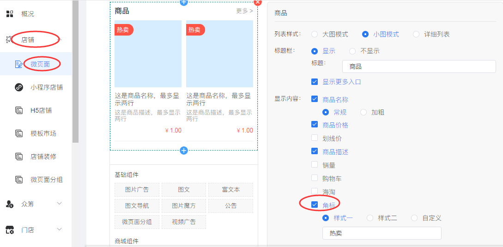Click the H5店铺 document icon
503x247 pixels.
pos(19,110)
